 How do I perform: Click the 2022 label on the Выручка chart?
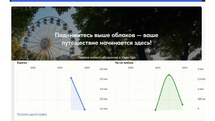(x=60, y=68)
